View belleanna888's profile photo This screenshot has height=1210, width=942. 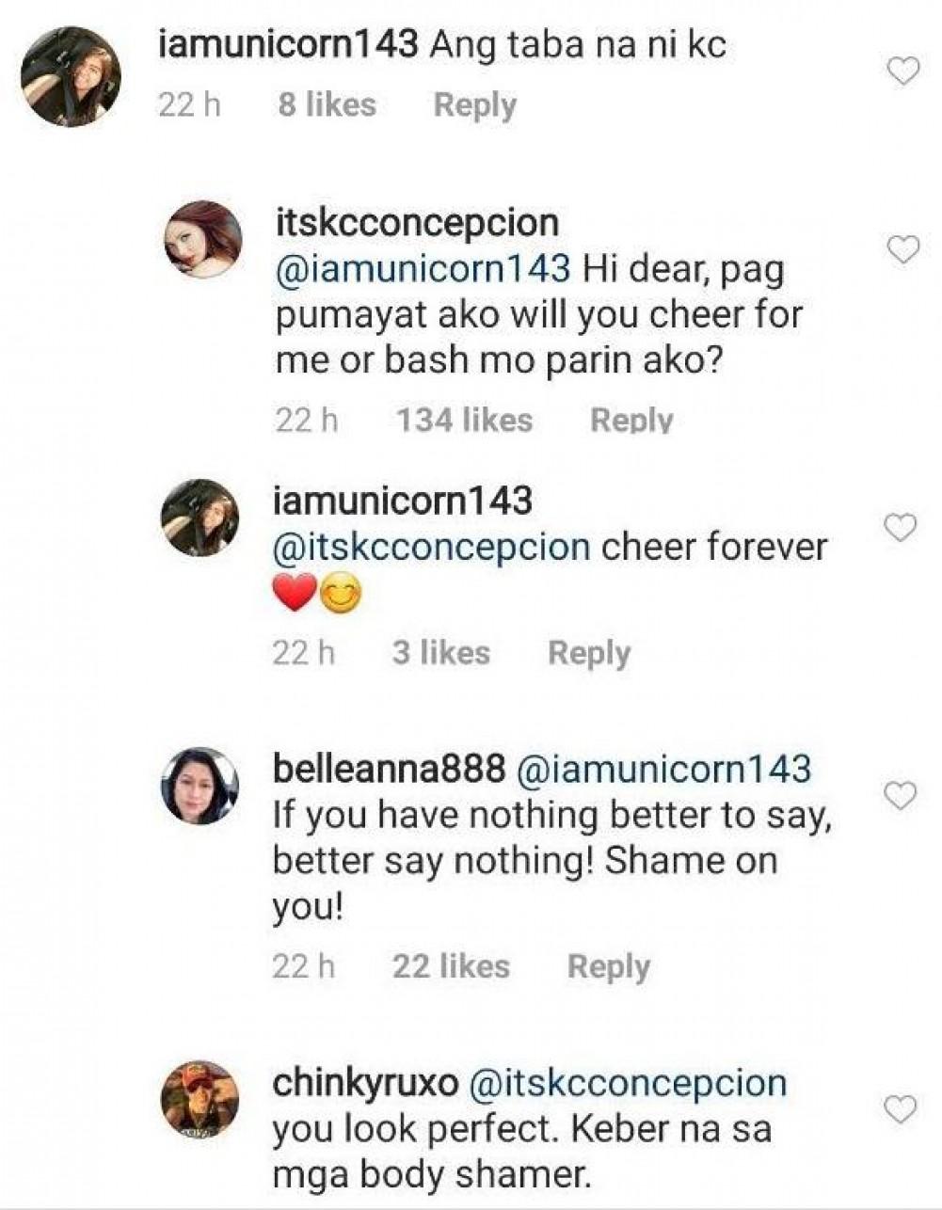coord(200,787)
